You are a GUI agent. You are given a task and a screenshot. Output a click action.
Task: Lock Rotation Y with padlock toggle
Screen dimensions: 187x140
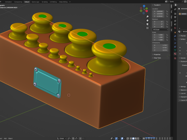tap(167, 24)
